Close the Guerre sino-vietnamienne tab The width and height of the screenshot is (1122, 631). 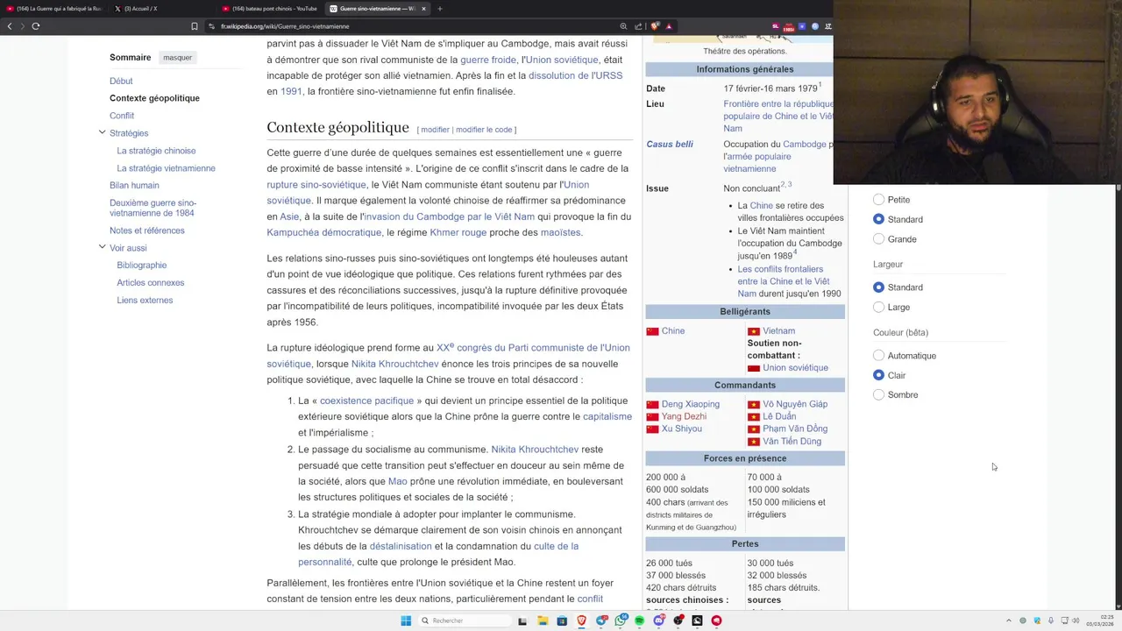(x=423, y=9)
